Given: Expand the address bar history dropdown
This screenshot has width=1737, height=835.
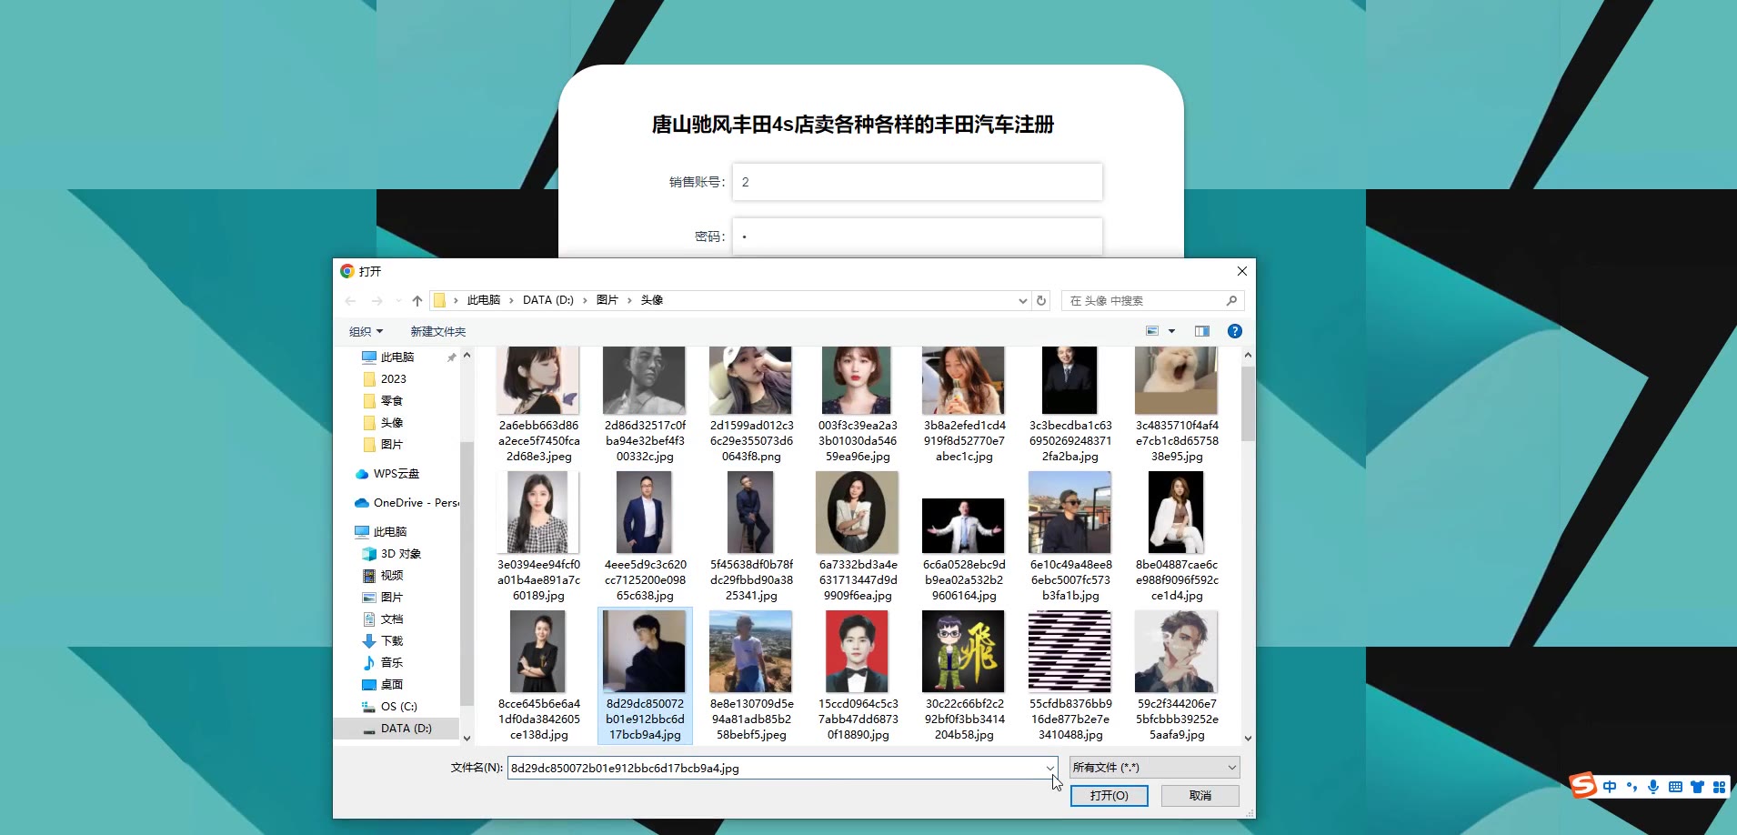Looking at the screenshot, I should [1023, 301].
